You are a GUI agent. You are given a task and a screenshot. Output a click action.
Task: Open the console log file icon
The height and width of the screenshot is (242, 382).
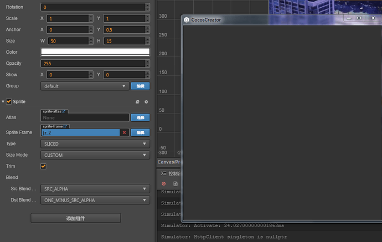pos(175,184)
